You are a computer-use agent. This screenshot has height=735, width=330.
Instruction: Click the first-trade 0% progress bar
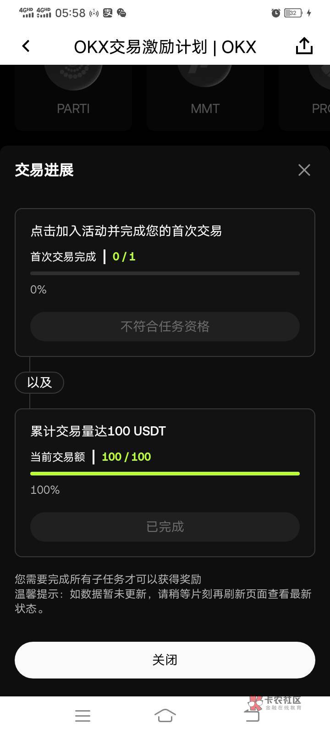(165, 273)
